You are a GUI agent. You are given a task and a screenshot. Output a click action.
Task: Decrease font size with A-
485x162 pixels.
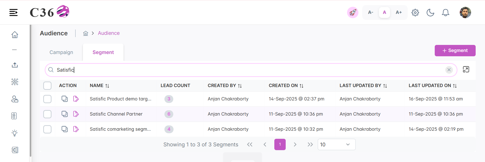[x=371, y=12]
